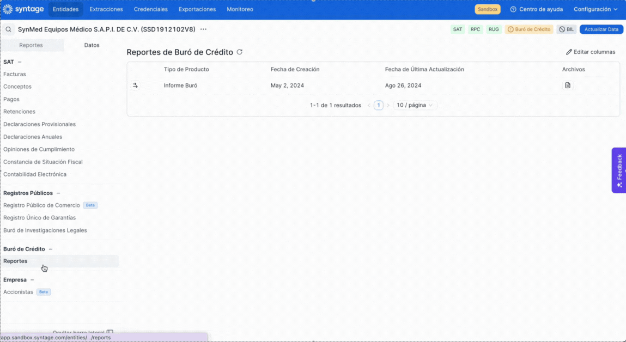The image size is (626, 342).
Task: Click the Centro de ayuda help link
Action: click(x=537, y=9)
